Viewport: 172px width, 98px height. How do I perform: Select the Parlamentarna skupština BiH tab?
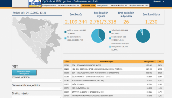tap(69, 5)
